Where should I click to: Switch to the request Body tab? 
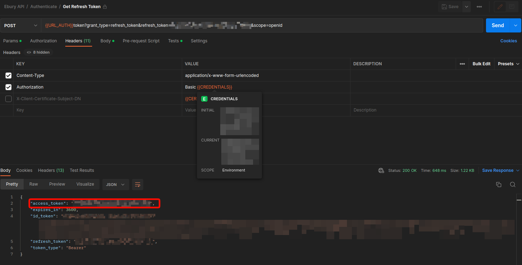pos(107,41)
